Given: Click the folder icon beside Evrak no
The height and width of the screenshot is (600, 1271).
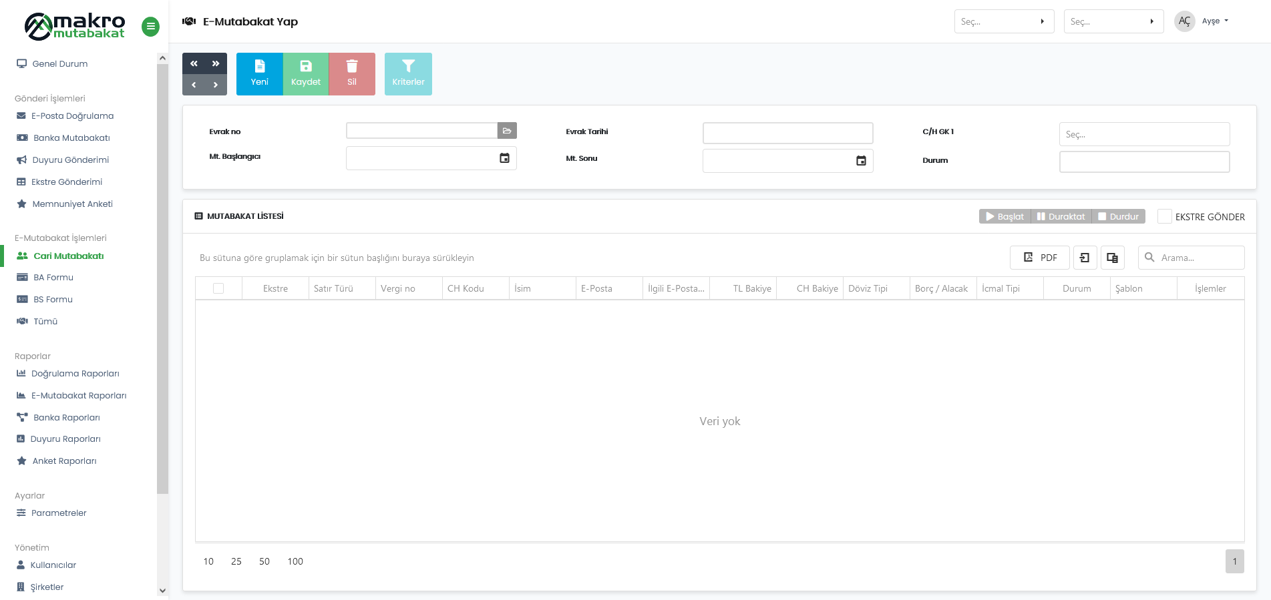Looking at the screenshot, I should [507, 131].
